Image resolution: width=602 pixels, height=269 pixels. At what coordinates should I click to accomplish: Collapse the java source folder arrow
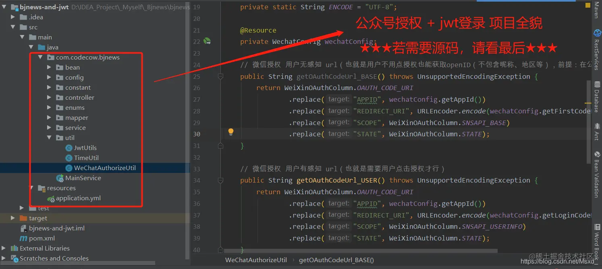(31, 47)
